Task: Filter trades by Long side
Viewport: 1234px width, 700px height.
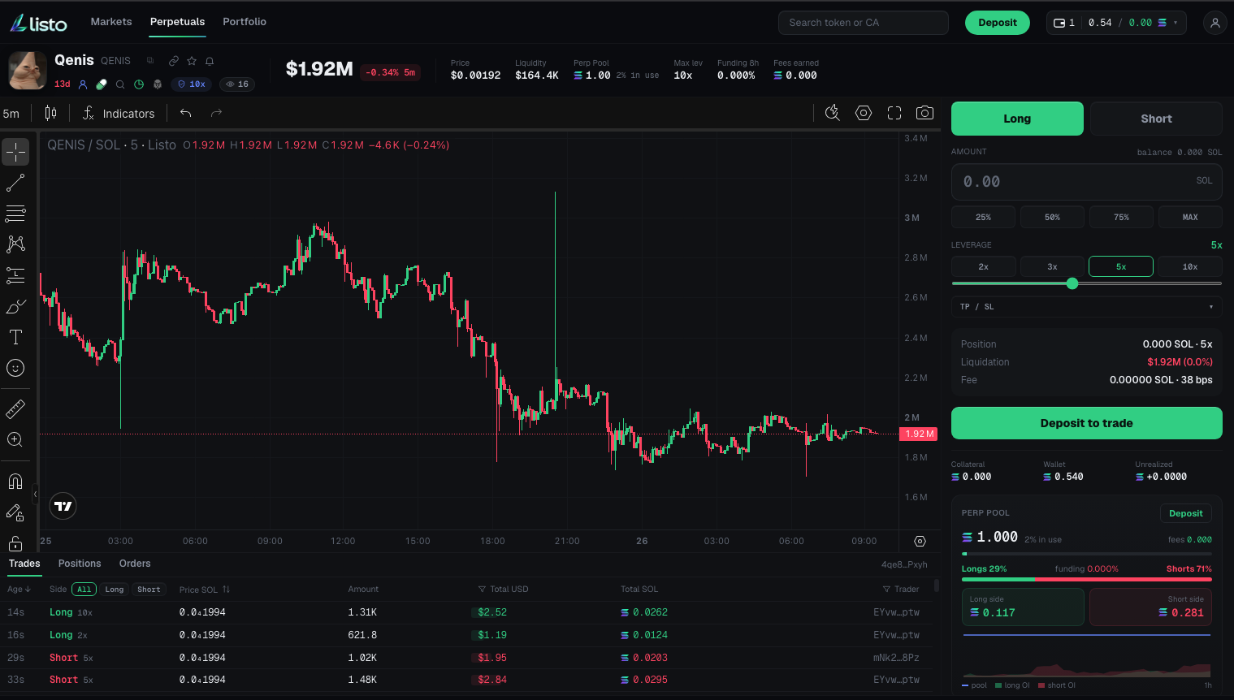Action: coord(115,590)
